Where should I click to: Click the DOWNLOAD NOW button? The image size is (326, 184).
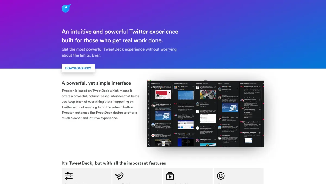click(78, 68)
